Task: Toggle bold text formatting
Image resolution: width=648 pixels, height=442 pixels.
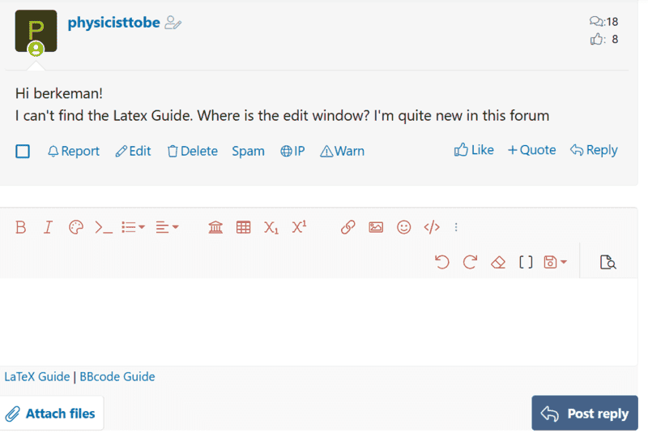Action: (21, 228)
